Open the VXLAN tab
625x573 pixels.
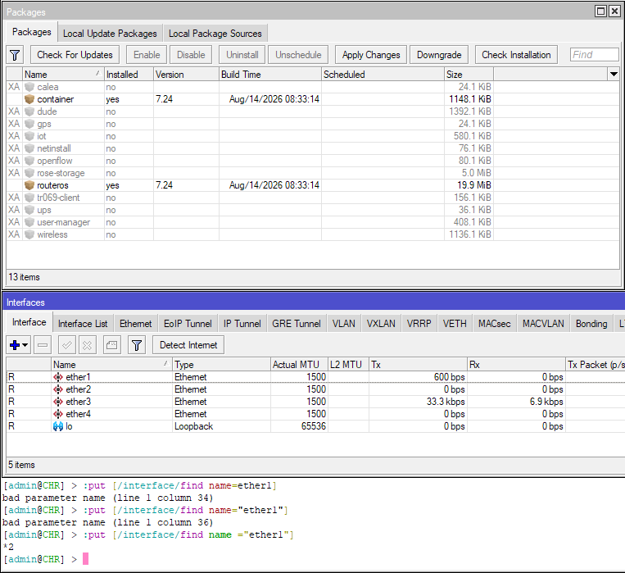click(x=381, y=324)
